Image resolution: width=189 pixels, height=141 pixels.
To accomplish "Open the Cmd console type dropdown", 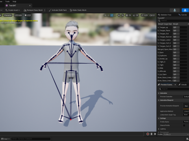I will (6, 139).
